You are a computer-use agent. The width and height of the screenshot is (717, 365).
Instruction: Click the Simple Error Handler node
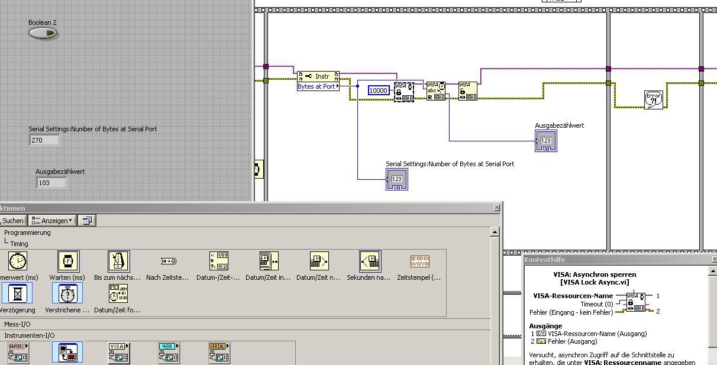pos(653,99)
